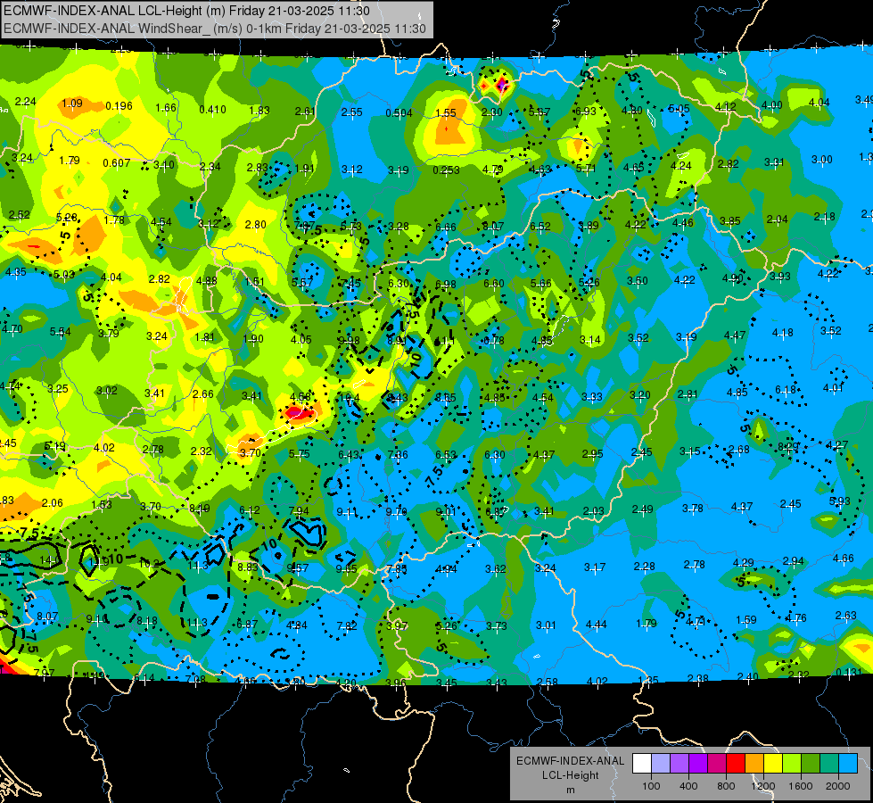
Task: Click the '2000' legend tick label
Action: [838, 786]
